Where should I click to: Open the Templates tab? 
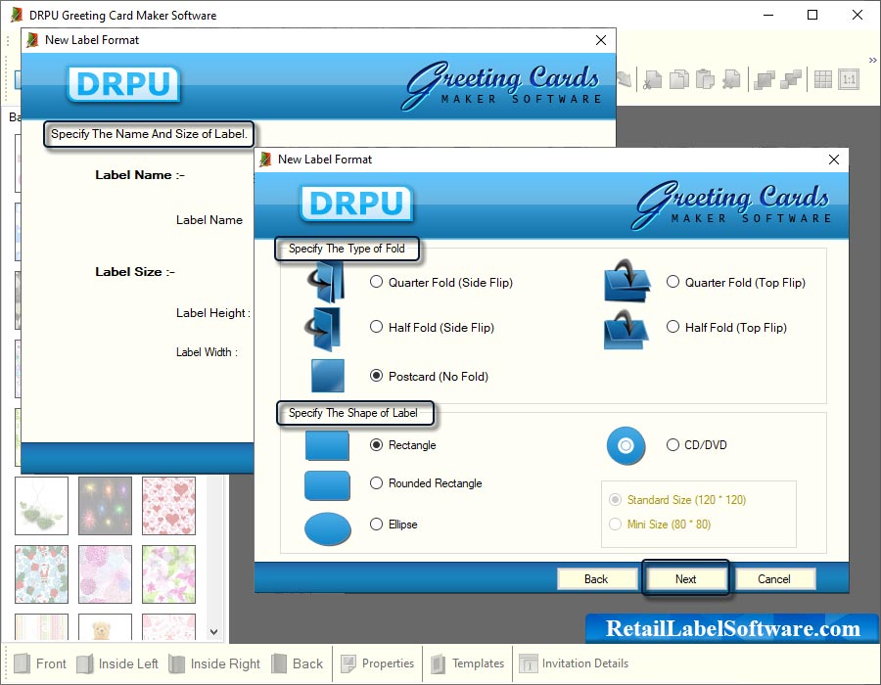click(467, 663)
